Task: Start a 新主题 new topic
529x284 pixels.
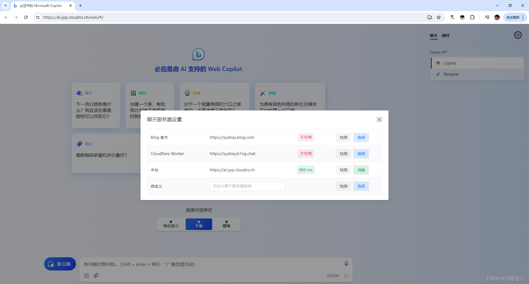Action: (x=60, y=264)
